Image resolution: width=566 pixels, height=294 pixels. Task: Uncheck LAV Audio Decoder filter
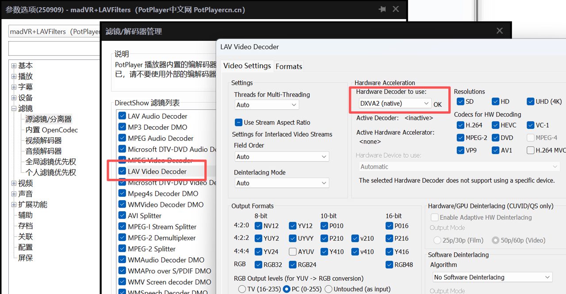pyautogui.click(x=122, y=116)
